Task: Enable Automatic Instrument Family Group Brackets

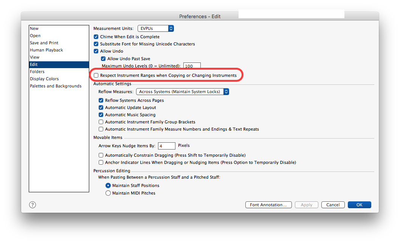Action: coord(101,122)
